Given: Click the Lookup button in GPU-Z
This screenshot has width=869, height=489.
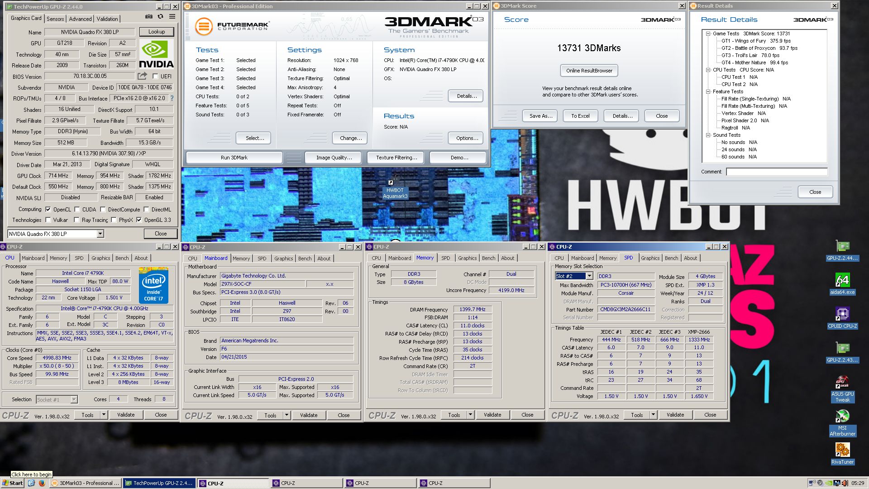Looking at the screenshot, I should pyautogui.click(x=156, y=32).
